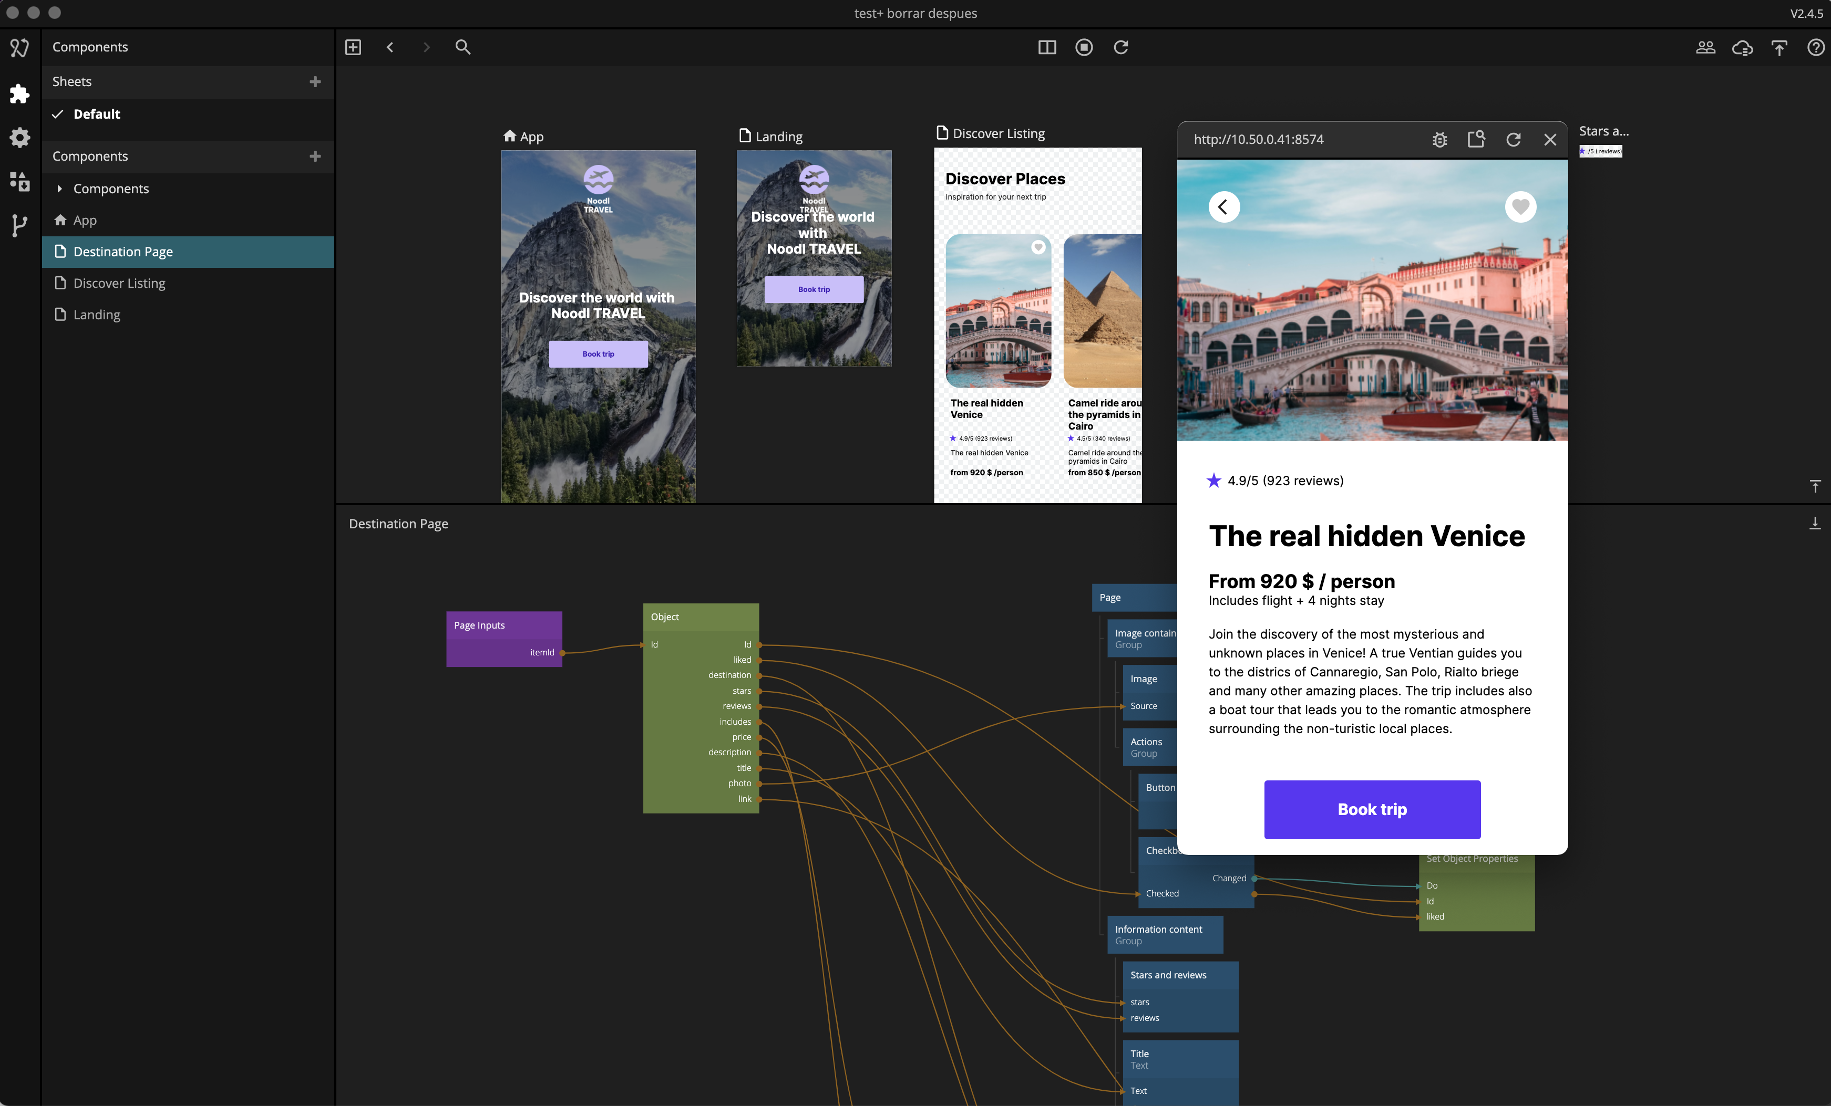Toggle the split layout view icon

click(x=1046, y=48)
